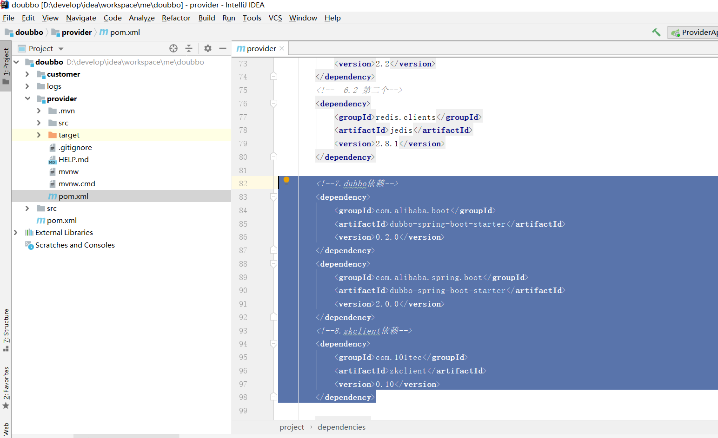The image size is (718, 438).
Task: Click the fold end marker at line 87
Action: coord(273,250)
